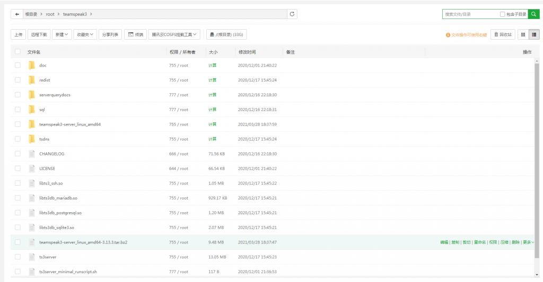Tick the LICENSE file checkbox
Image resolution: width=543 pixels, height=282 pixels.
tap(17, 168)
